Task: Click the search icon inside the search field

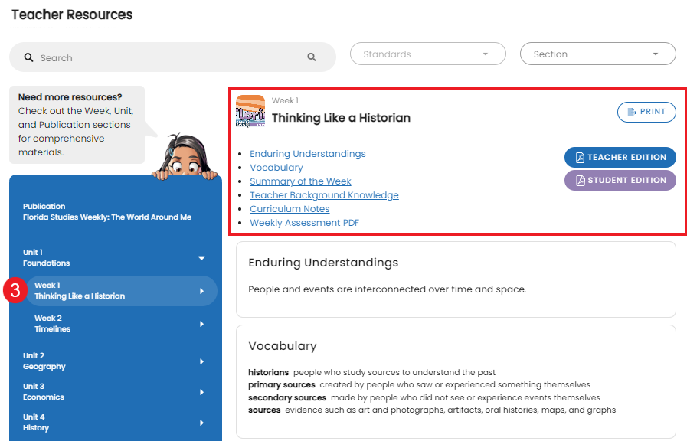Action: (28, 57)
